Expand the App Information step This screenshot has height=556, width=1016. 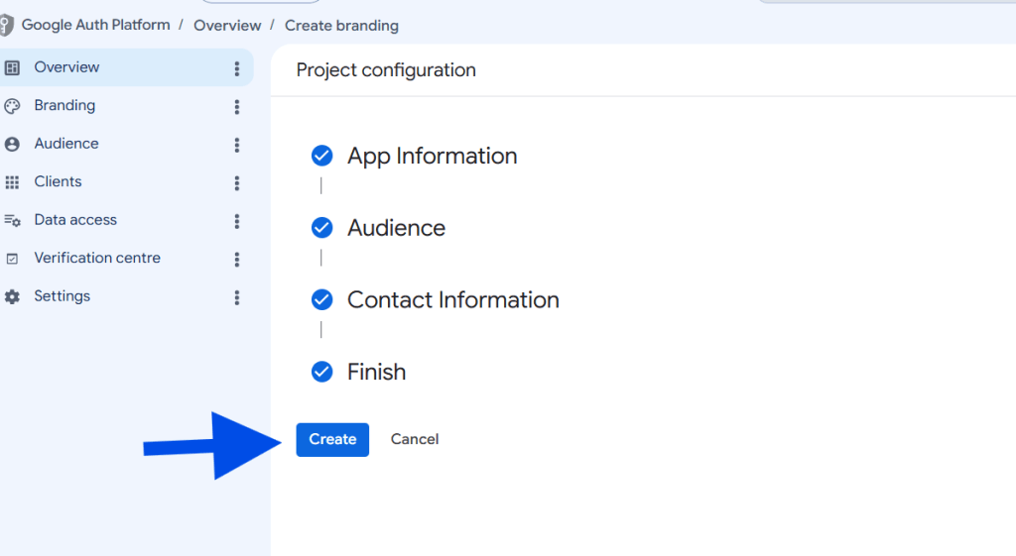pos(433,156)
